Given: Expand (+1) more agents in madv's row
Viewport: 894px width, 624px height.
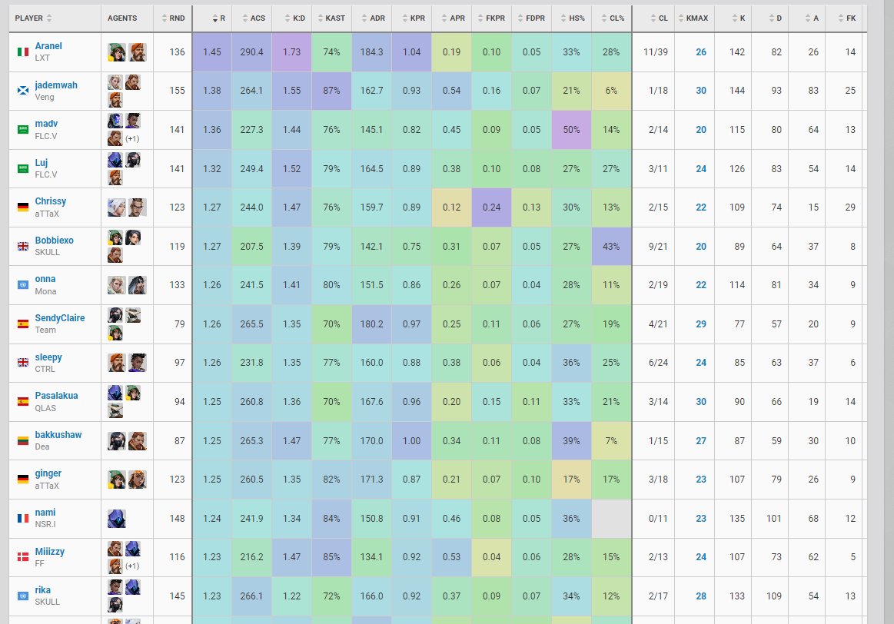Looking at the screenshot, I should pyautogui.click(x=132, y=138).
